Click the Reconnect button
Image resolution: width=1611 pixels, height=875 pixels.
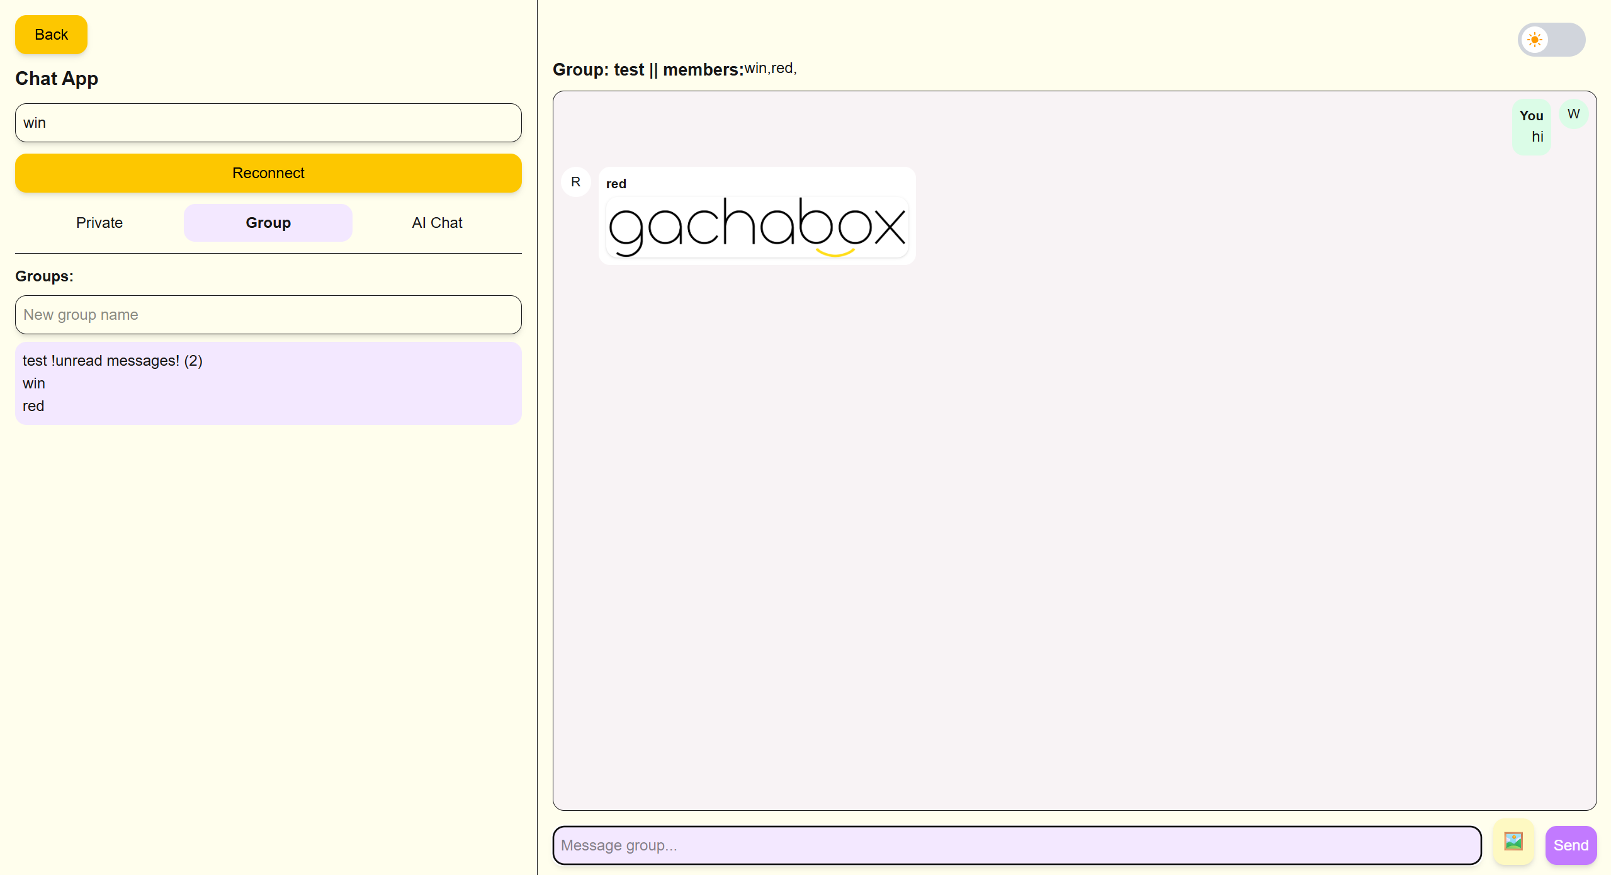pos(268,173)
